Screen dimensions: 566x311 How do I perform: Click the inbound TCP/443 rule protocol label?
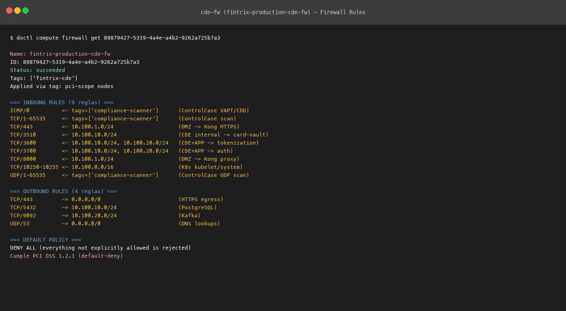tap(21, 126)
